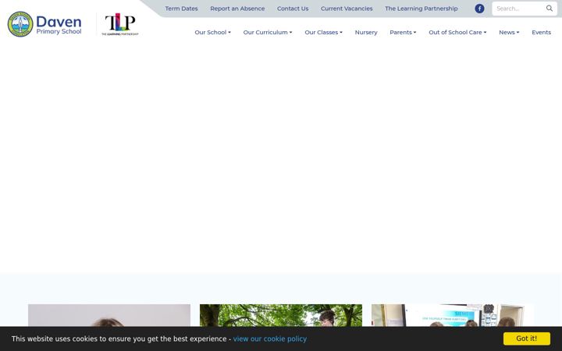Image resolution: width=562 pixels, height=351 pixels.
Task: Expand the Parents dropdown menu
Action: click(x=403, y=32)
